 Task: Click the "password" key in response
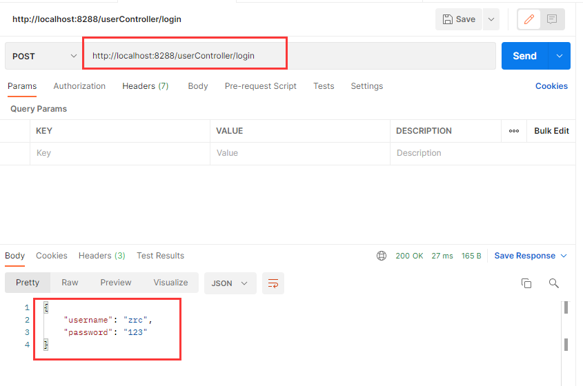click(x=88, y=332)
